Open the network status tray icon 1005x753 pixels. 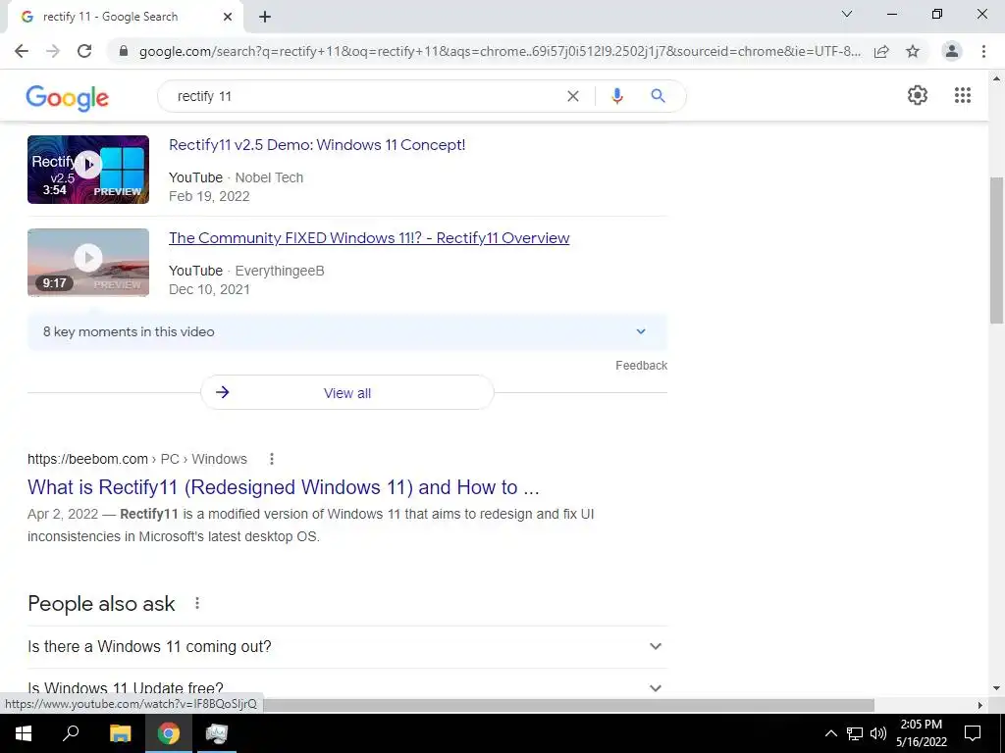855,733
